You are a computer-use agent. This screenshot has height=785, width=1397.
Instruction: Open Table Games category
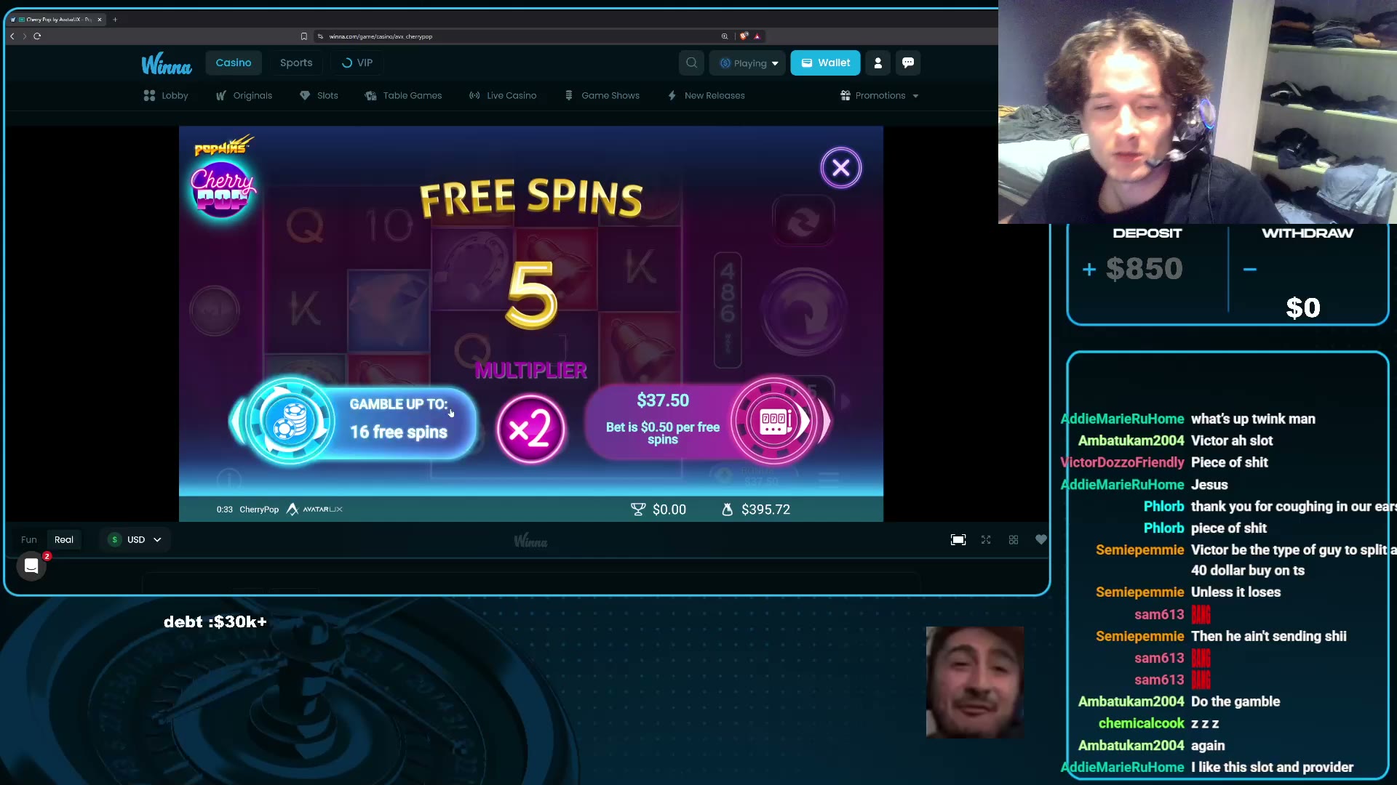click(403, 95)
